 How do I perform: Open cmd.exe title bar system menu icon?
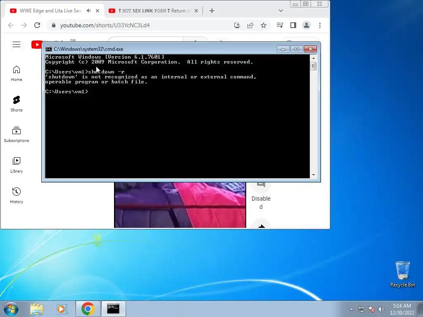pos(49,49)
